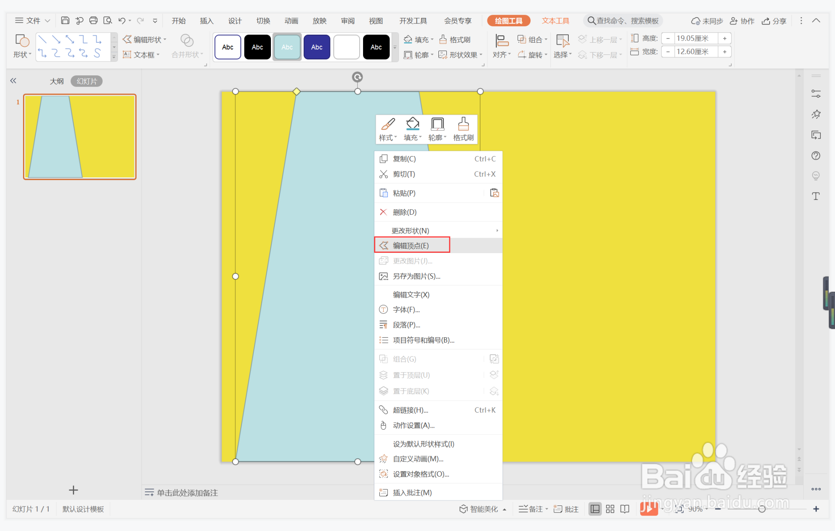Open print preview icon

tap(108, 21)
